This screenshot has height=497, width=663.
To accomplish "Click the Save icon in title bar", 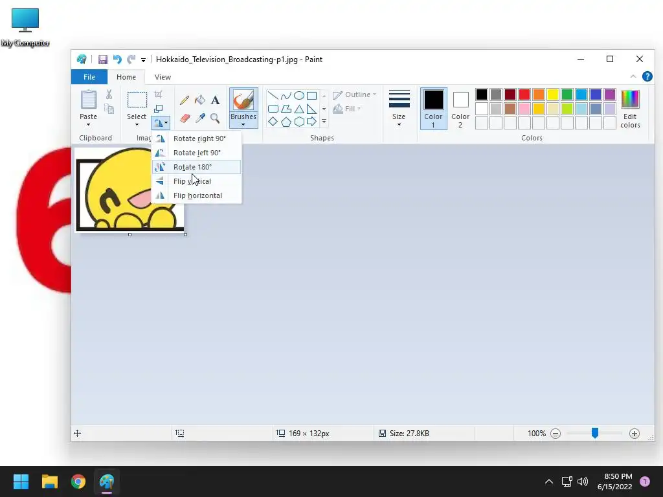I will click(103, 60).
